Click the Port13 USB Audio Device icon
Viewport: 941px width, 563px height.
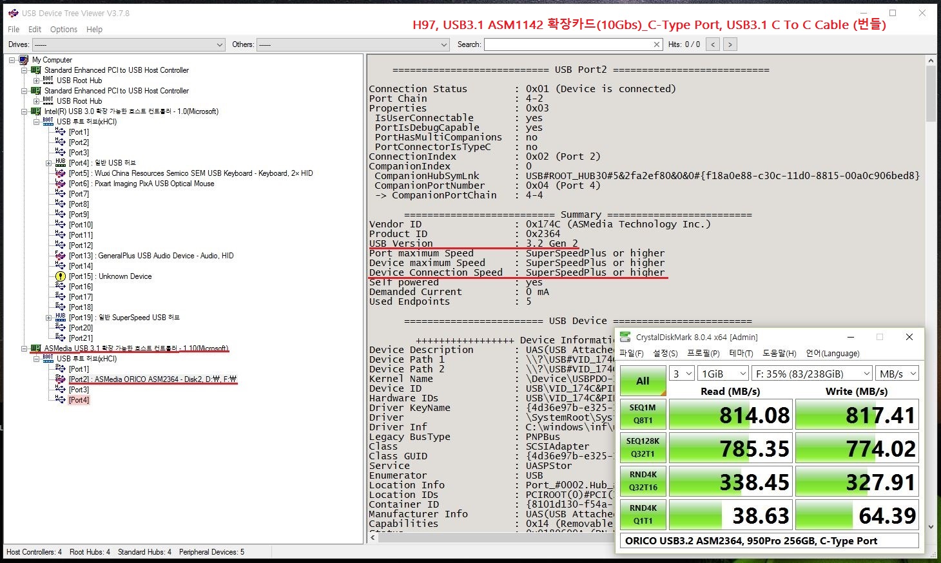coord(61,256)
